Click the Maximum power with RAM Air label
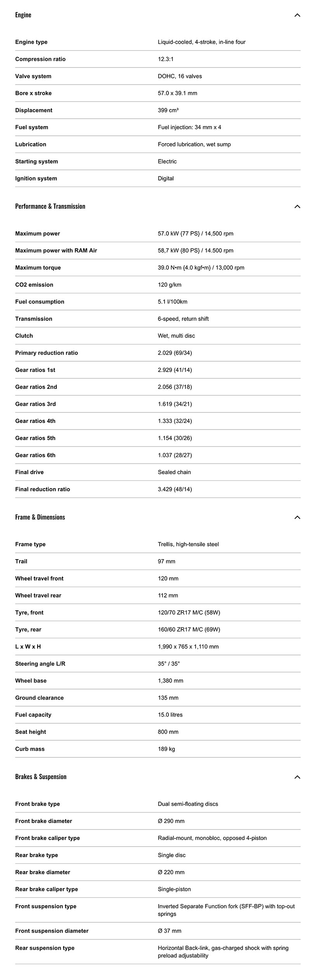Screen dimensions: 312x970 pyautogui.click(x=56, y=251)
